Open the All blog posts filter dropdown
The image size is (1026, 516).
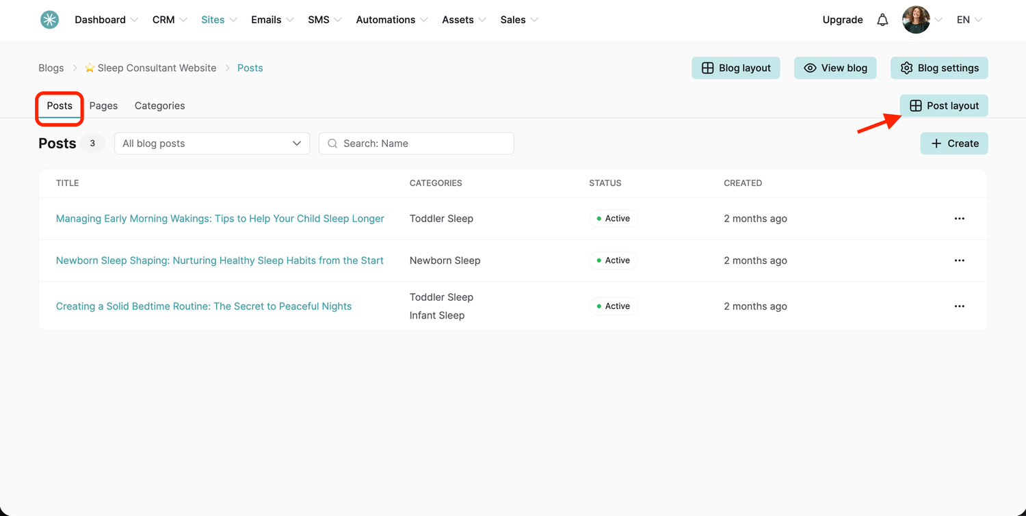212,144
